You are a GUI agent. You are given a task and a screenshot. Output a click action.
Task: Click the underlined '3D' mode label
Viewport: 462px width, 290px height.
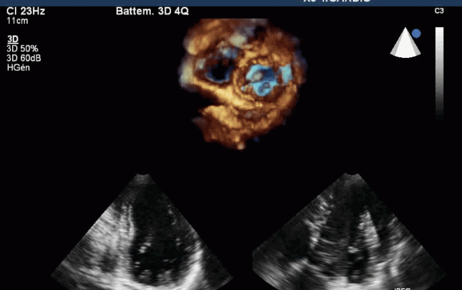tap(13, 39)
